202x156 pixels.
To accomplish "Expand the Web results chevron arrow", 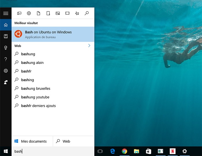I will (x=89, y=46).
